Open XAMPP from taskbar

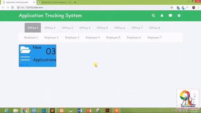pos(62,110)
